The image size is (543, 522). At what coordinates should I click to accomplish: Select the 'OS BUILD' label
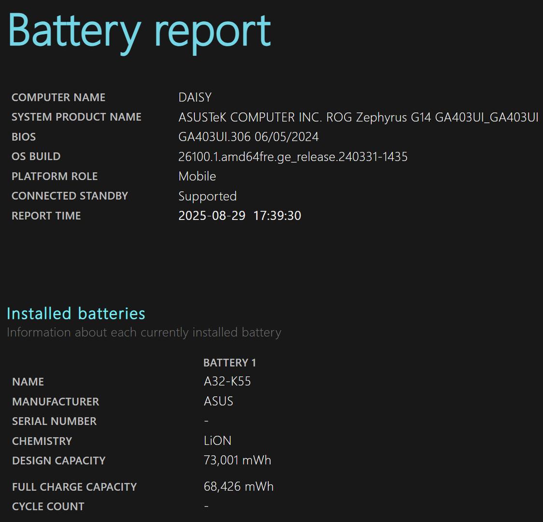click(x=36, y=157)
